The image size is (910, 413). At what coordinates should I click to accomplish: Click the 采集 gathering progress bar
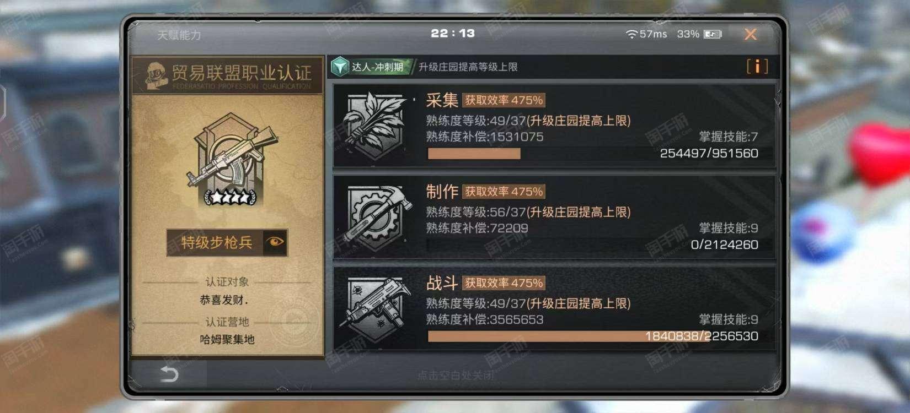pyautogui.click(x=474, y=154)
